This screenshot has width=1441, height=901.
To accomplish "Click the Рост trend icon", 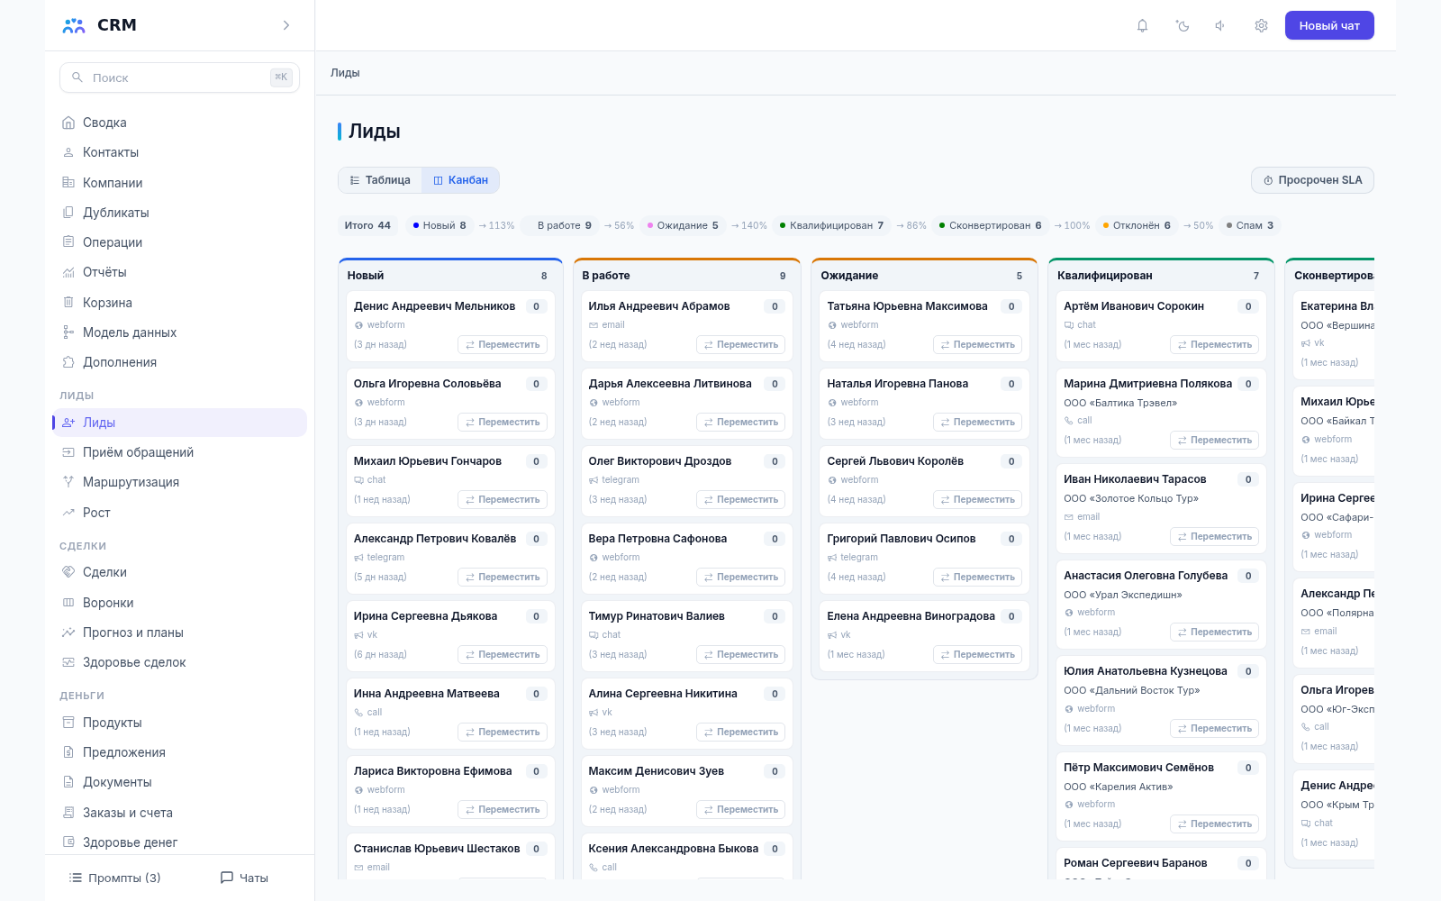I will (x=68, y=513).
